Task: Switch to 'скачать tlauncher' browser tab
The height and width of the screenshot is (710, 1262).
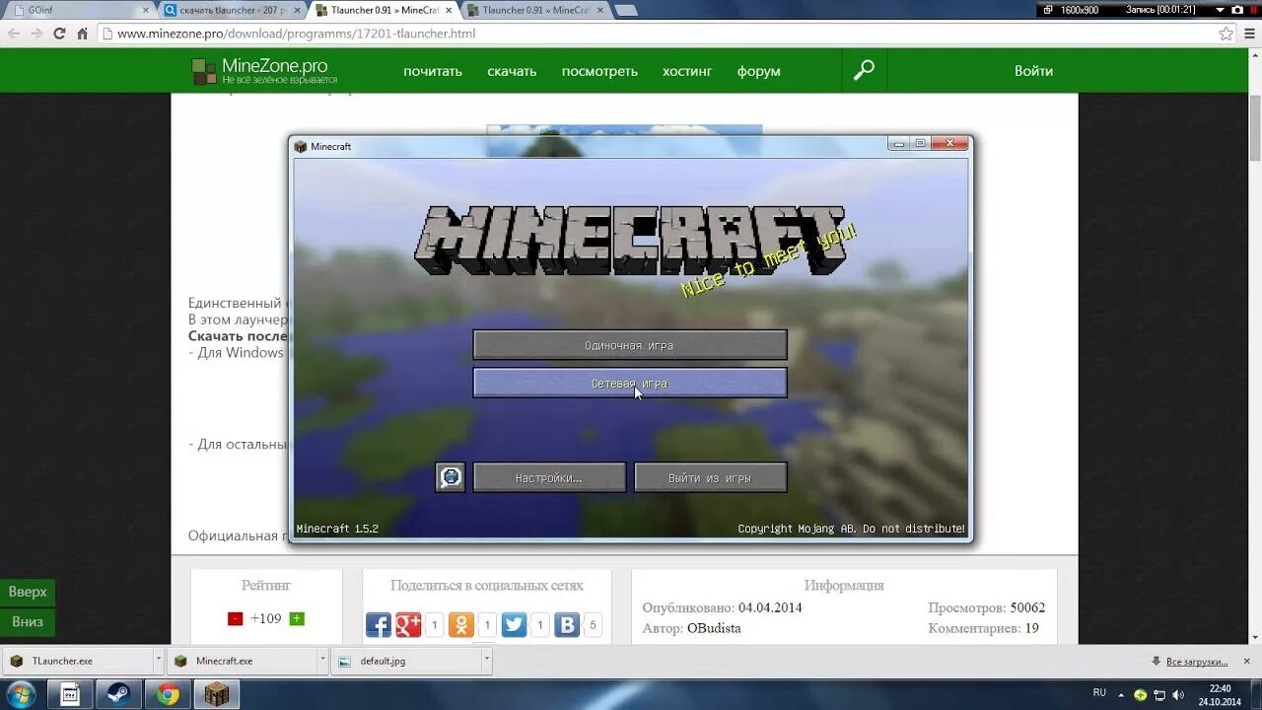Action: point(233,10)
